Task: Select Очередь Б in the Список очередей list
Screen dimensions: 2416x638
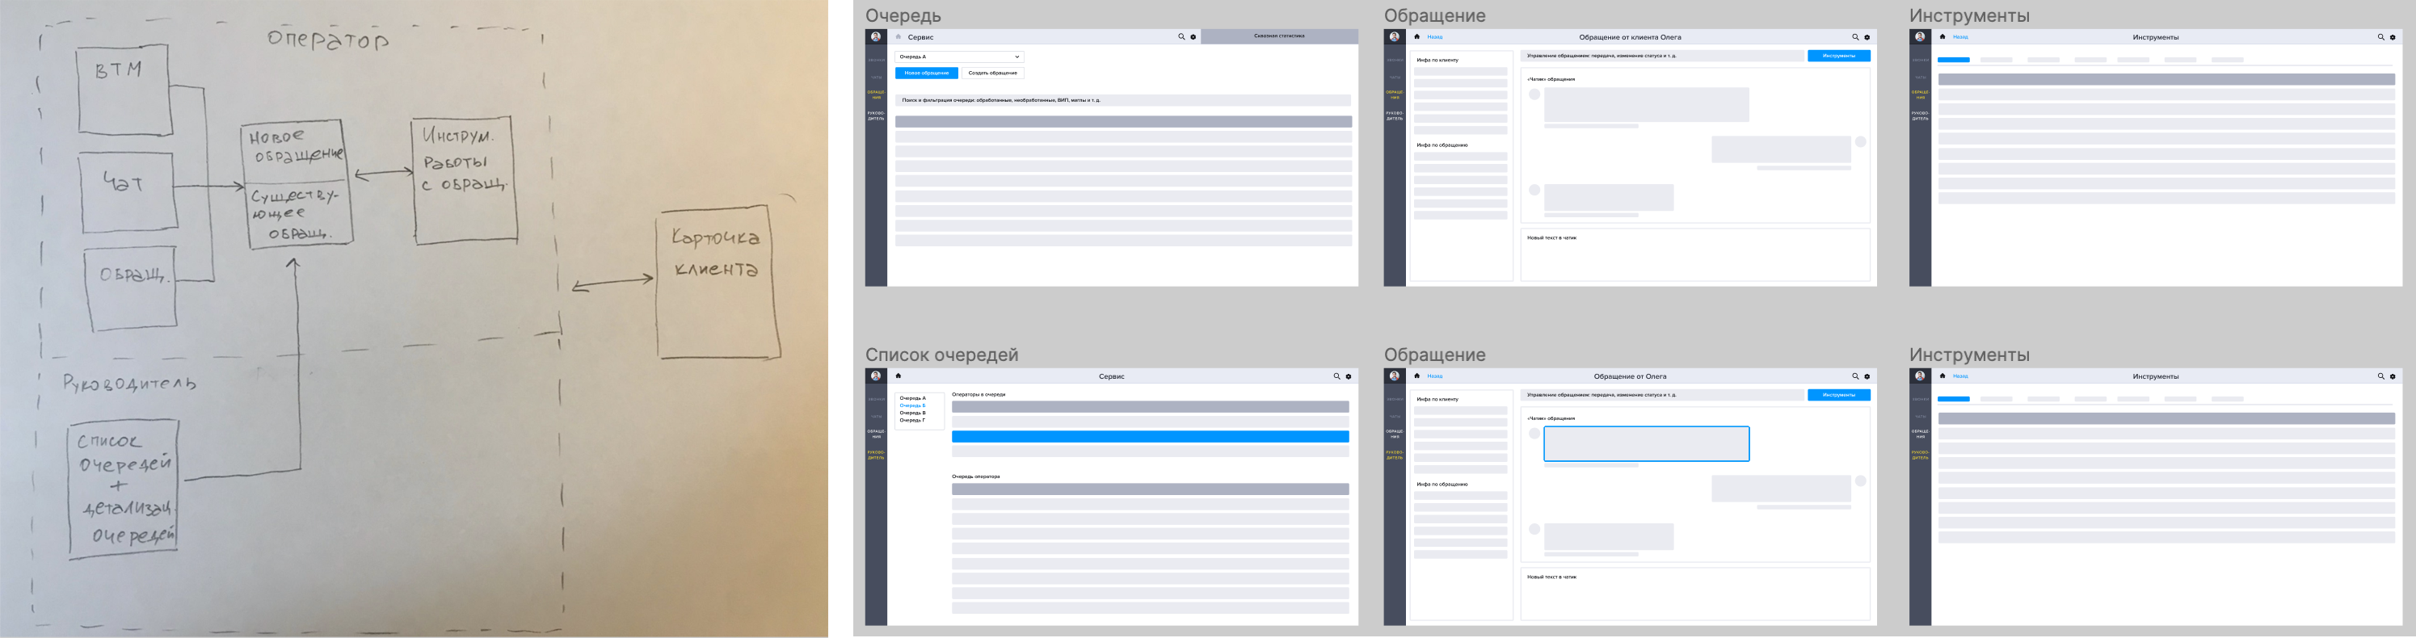Action: 912,405
